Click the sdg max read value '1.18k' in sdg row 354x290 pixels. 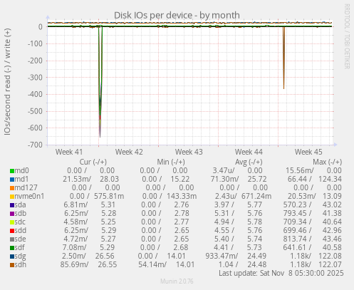coord(299,256)
